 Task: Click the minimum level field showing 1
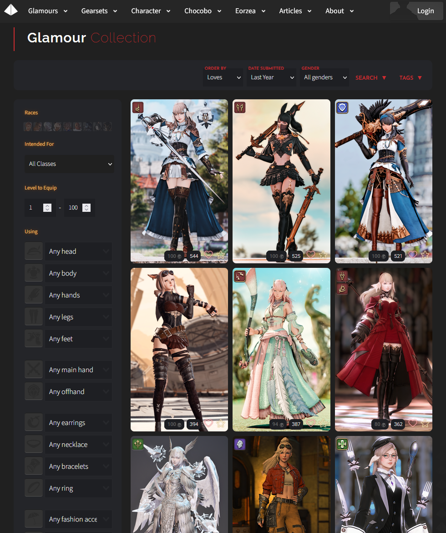[40, 208]
